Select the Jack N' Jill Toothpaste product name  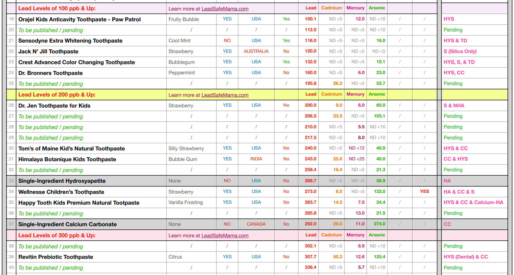click(48, 51)
